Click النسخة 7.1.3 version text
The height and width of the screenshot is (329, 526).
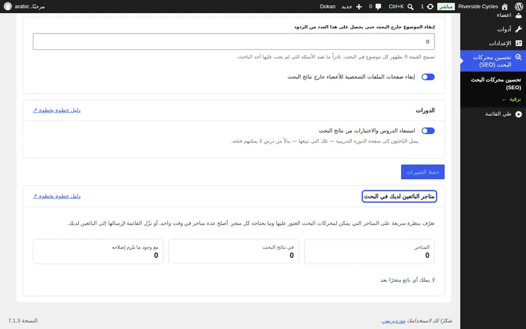(23, 321)
